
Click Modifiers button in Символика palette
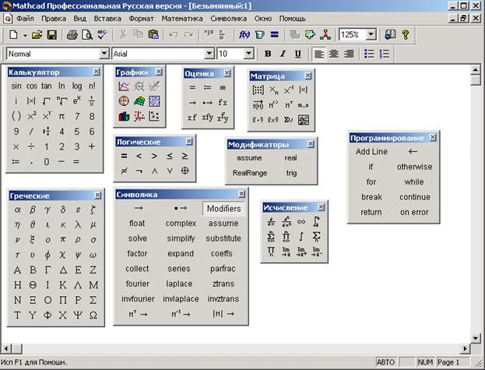click(223, 209)
